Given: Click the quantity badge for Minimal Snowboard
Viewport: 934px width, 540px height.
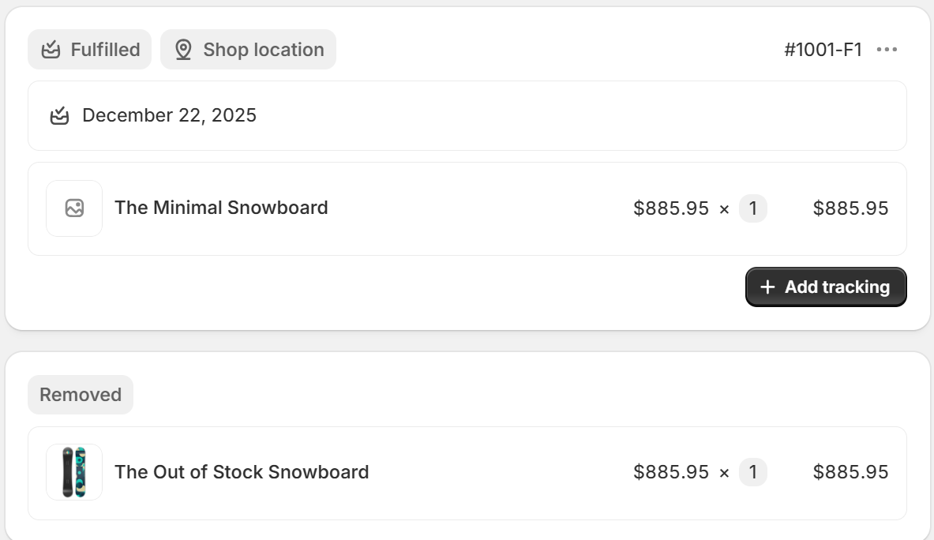Looking at the screenshot, I should 752,208.
